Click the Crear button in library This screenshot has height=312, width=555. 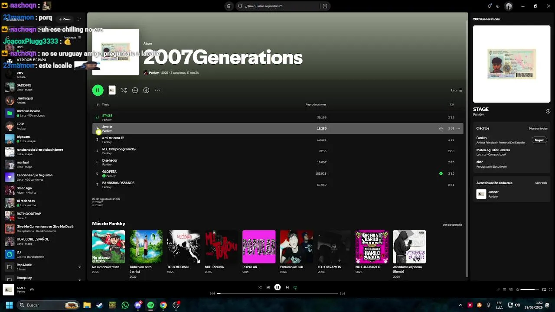coord(65,19)
